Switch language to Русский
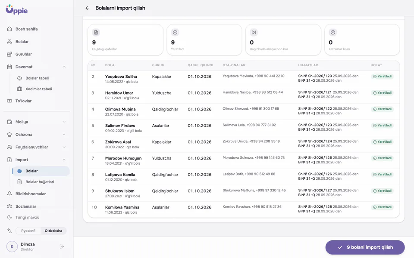 point(28,230)
